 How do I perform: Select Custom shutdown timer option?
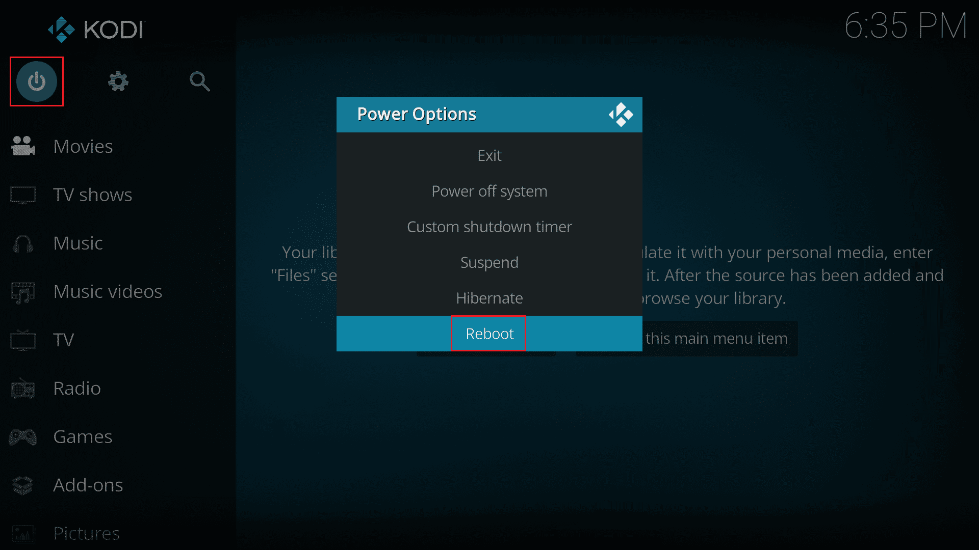pyautogui.click(x=489, y=226)
